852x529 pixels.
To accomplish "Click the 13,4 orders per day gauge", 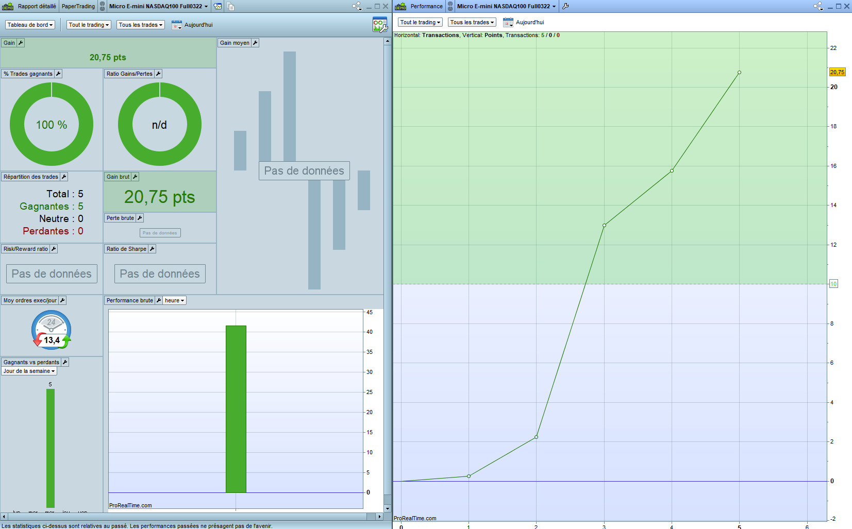I will 52,330.
